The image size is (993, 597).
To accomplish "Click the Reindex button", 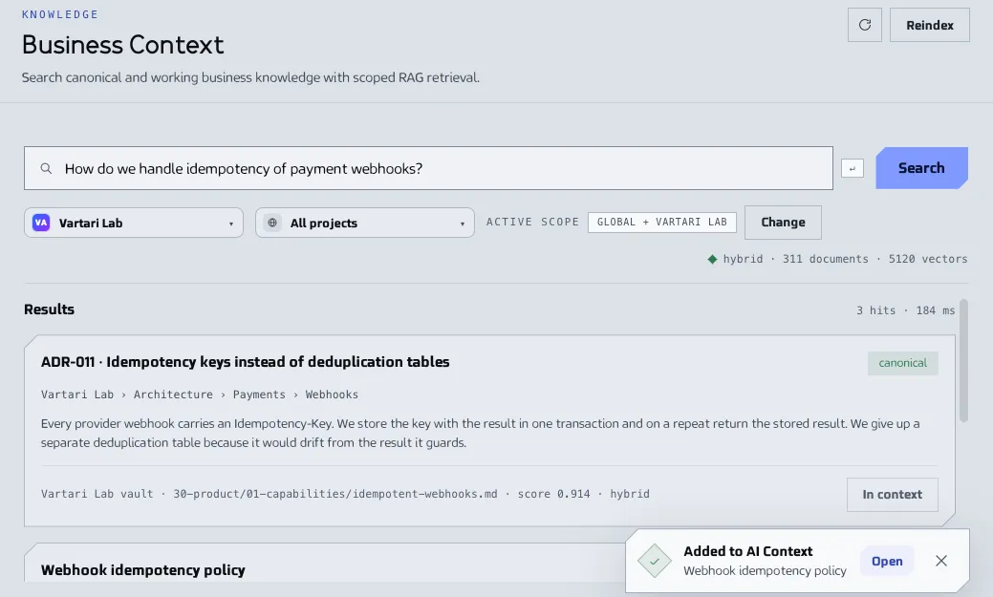I will [x=929, y=26].
